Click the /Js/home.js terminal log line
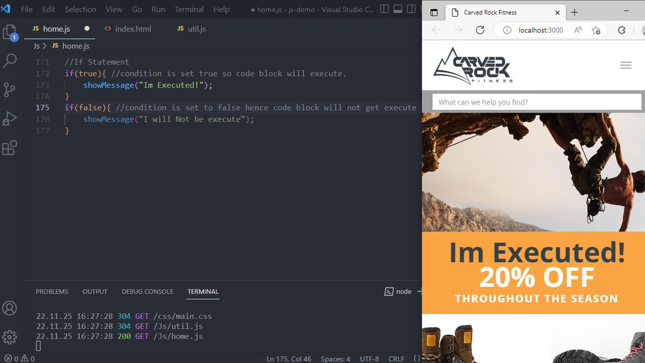 pos(119,337)
